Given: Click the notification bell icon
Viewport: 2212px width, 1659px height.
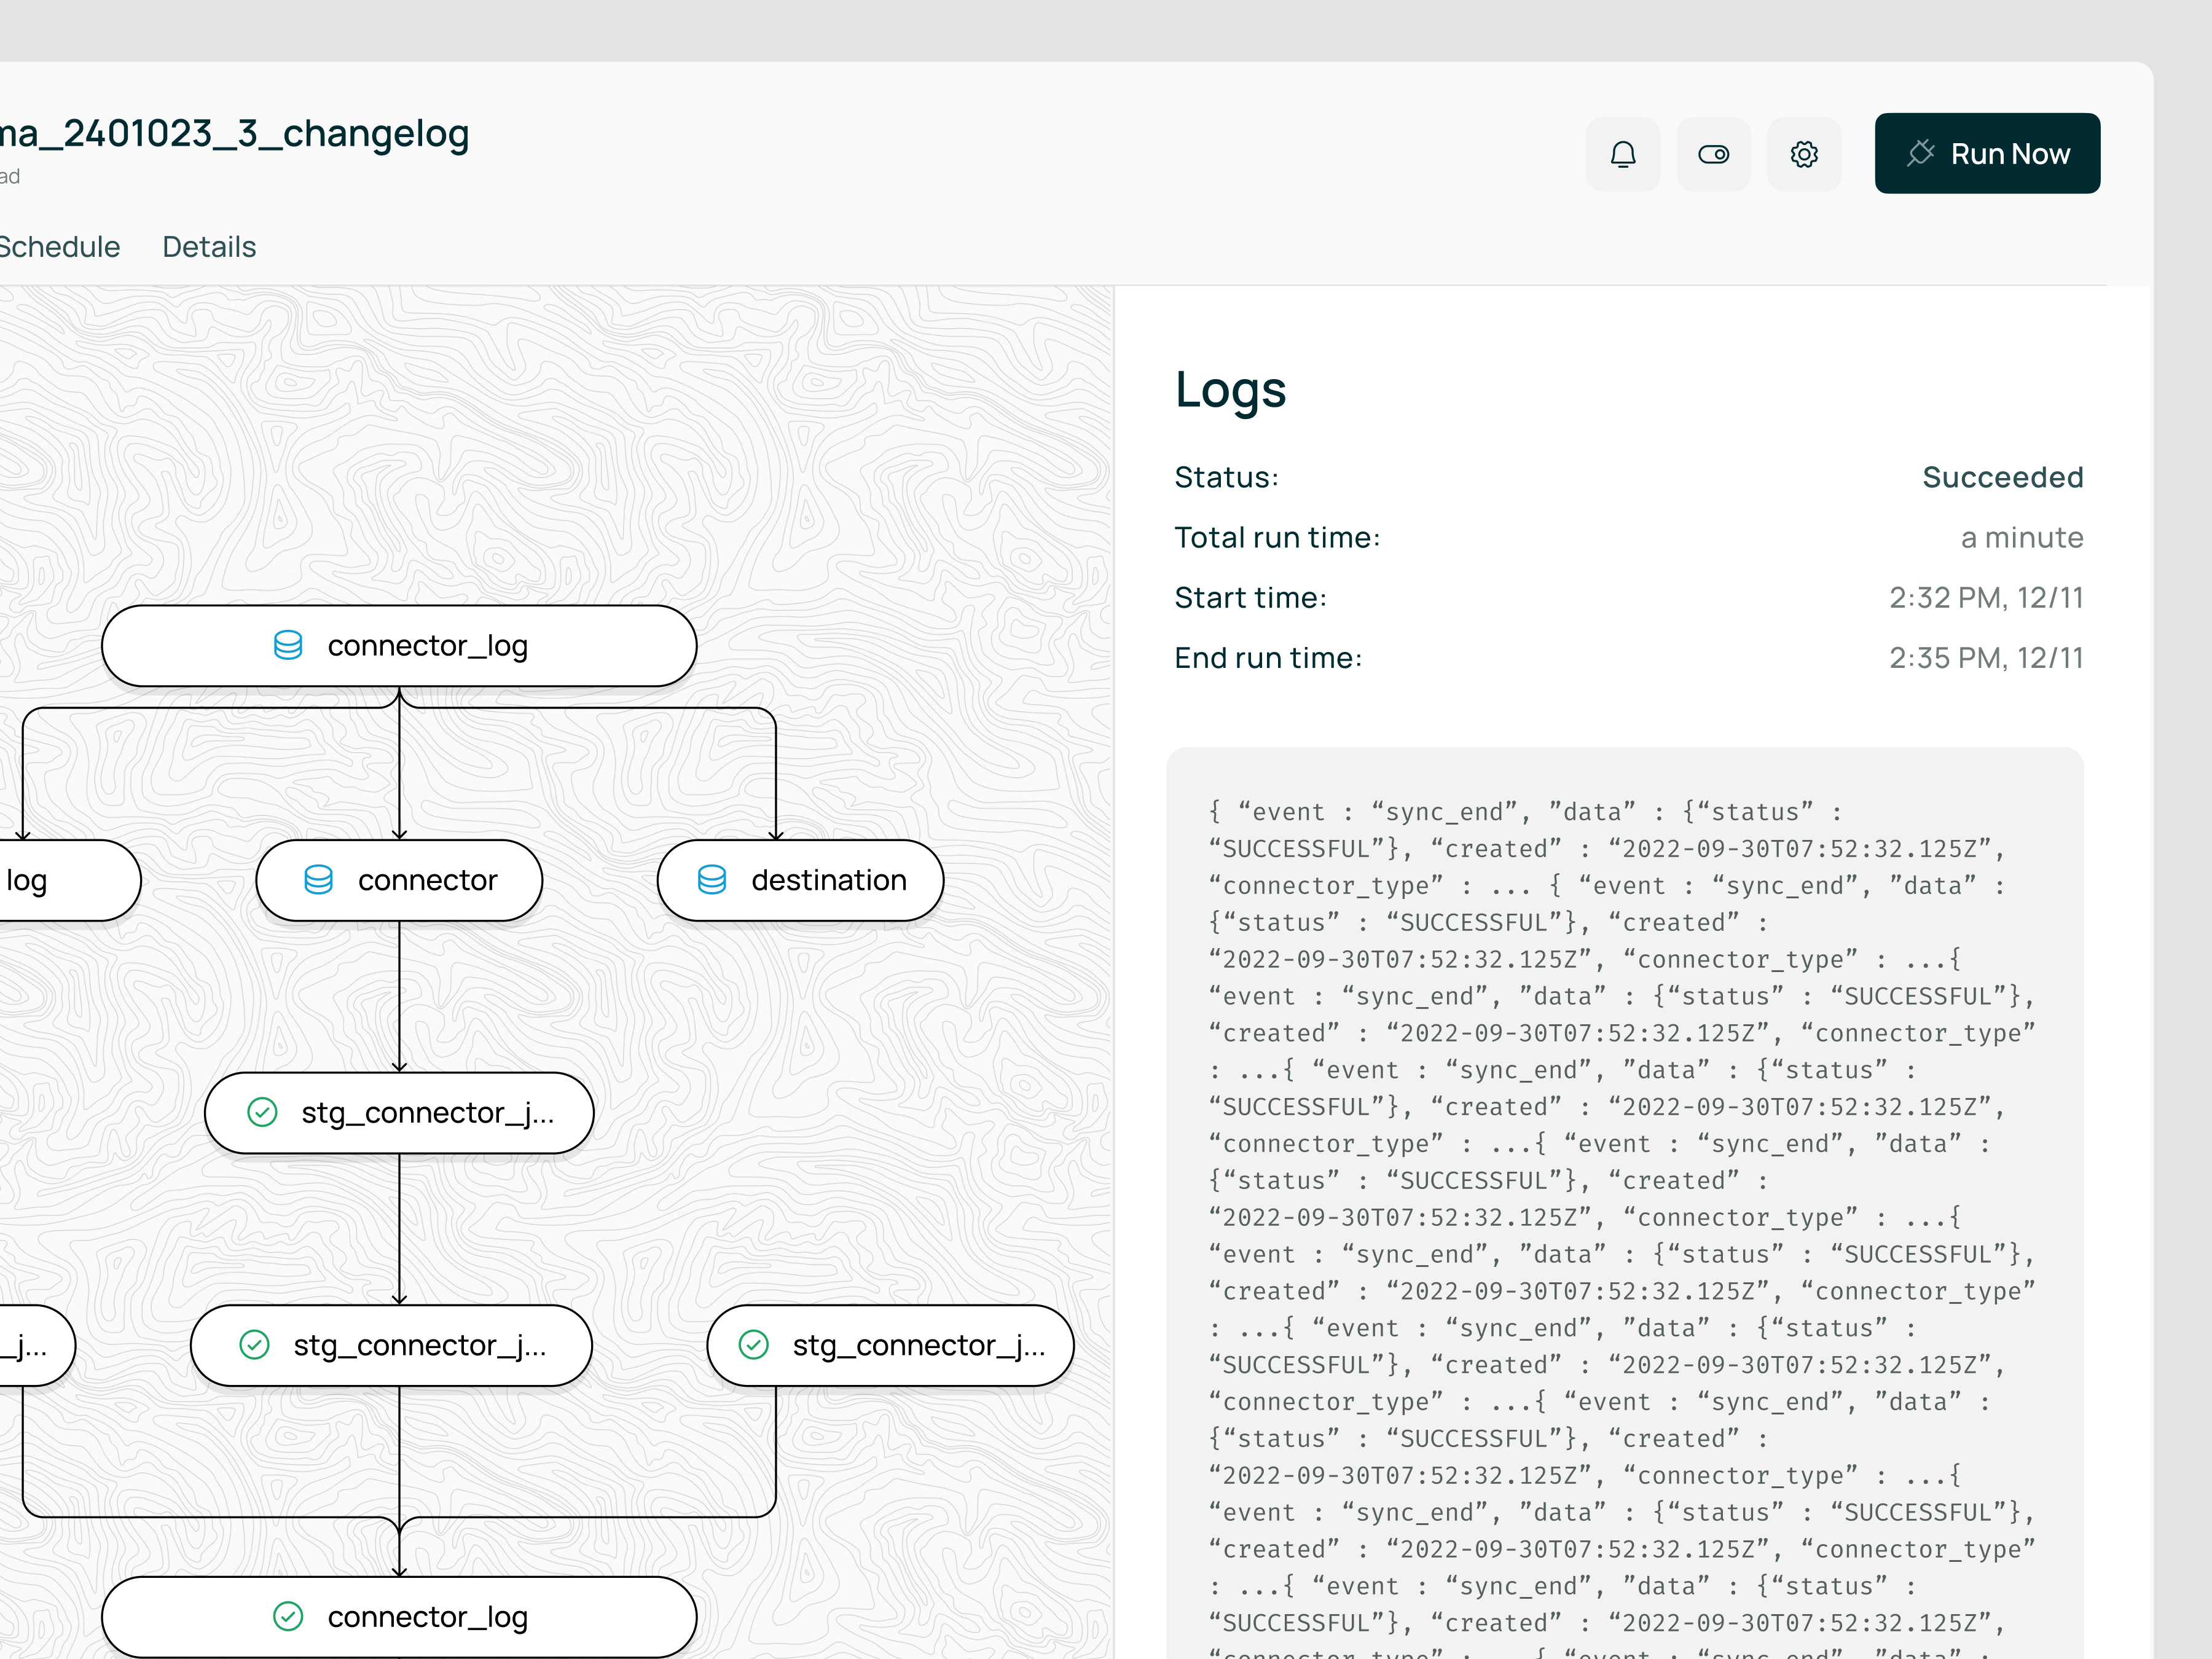Looking at the screenshot, I should click(1622, 154).
